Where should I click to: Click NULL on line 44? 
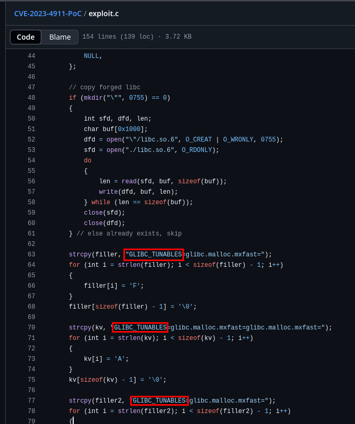point(91,56)
